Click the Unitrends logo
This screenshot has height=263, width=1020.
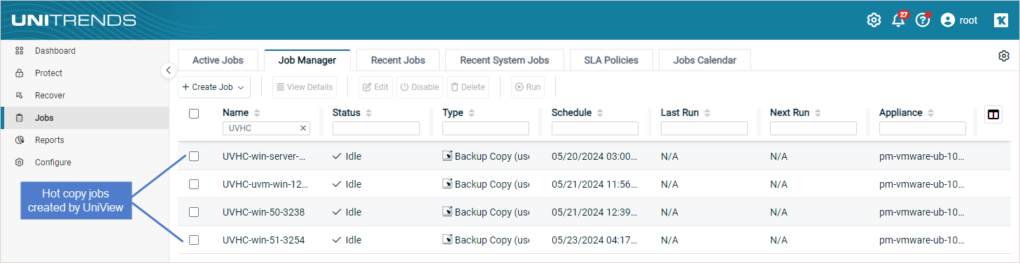point(74,20)
